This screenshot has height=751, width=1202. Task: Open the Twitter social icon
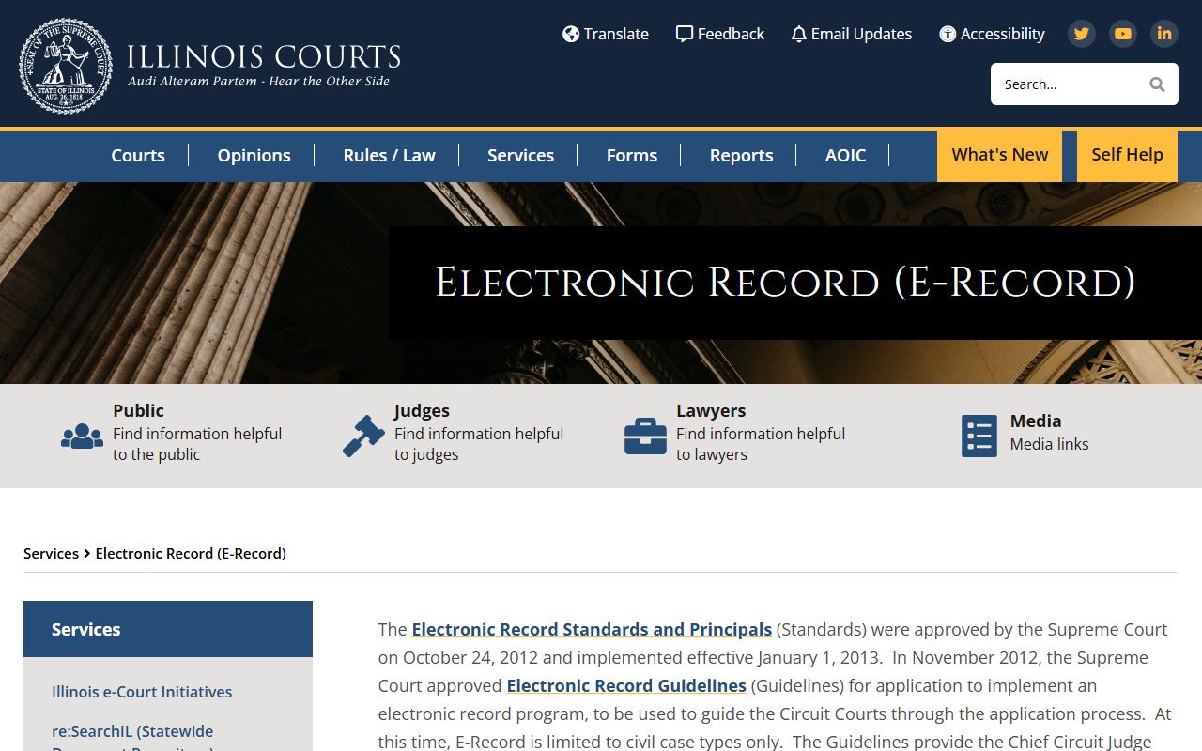point(1082,34)
